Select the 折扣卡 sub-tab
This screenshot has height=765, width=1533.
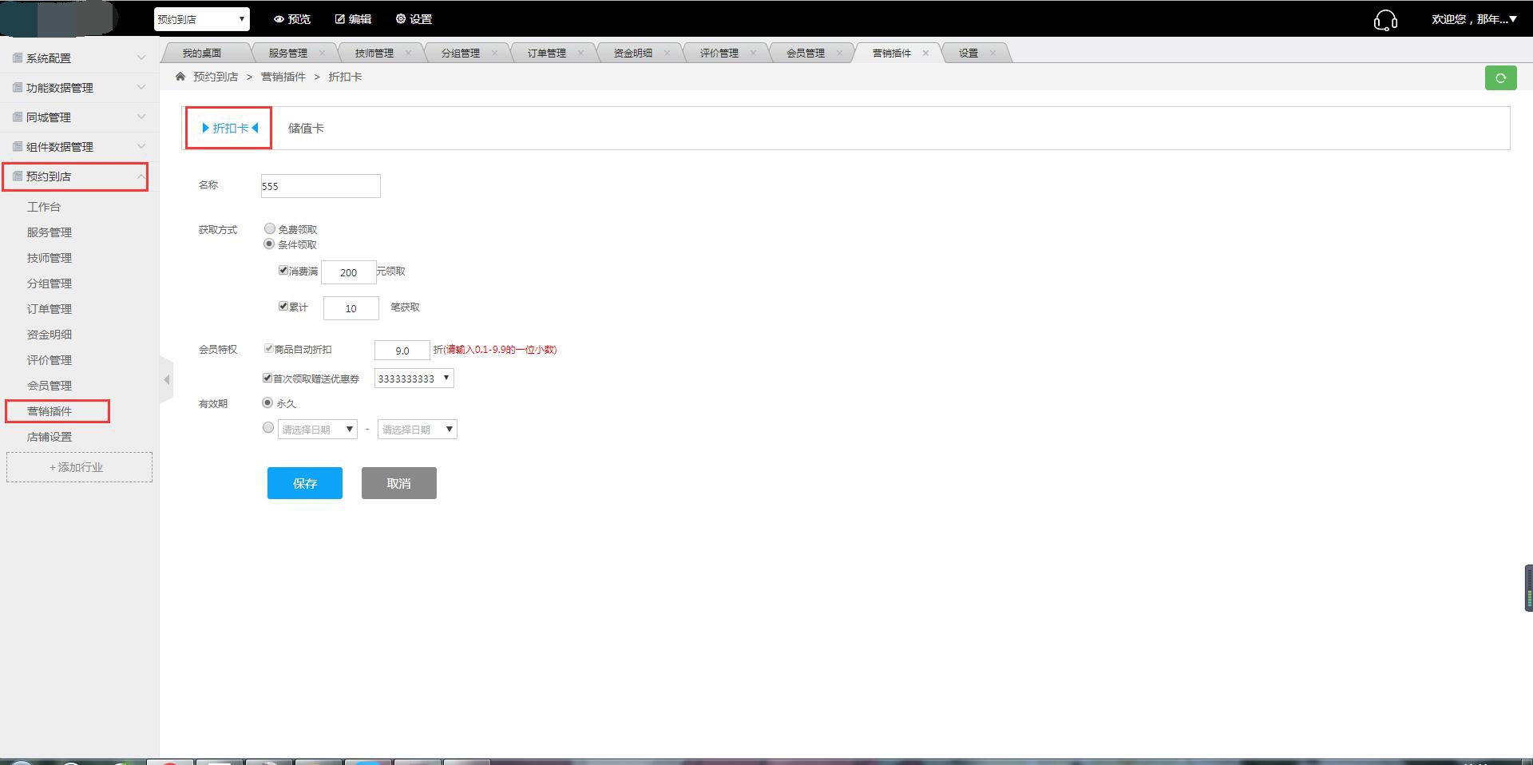click(x=231, y=128)
